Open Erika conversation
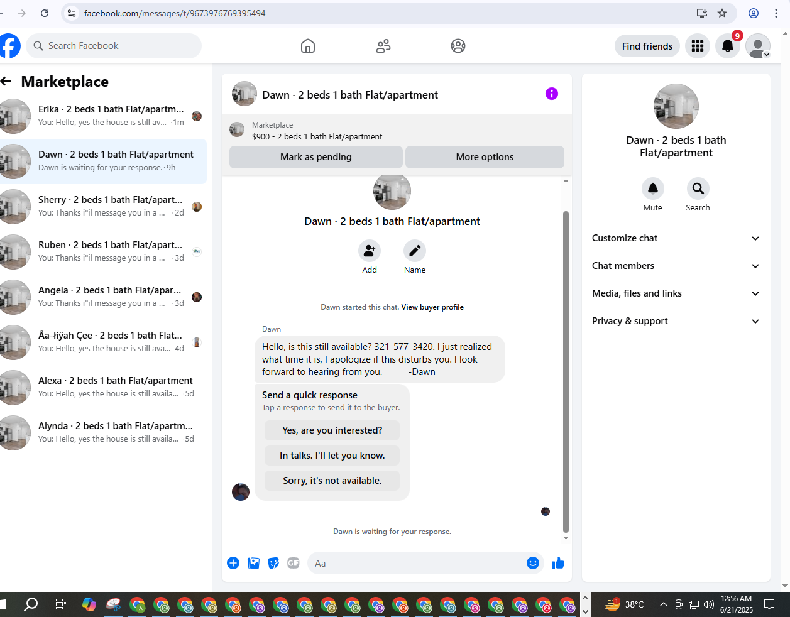Viewport: 790px width, 617px height. (103, 116)
